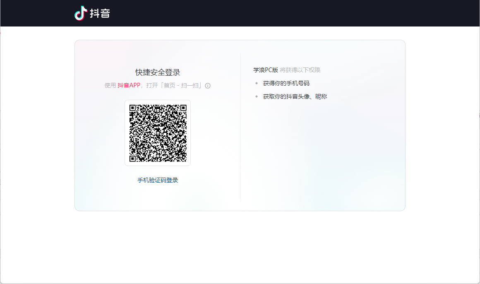
Task: Click the 快捷安全登录 heading
Action: tap(158, 72)
